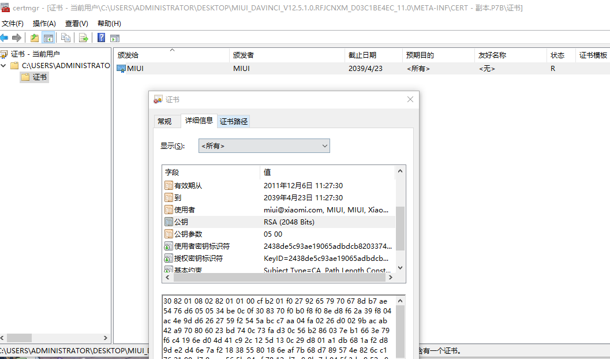Click the 证书模板 column header
The width and height of the screenshot is (610, 359).
click(x=593, y=55)
